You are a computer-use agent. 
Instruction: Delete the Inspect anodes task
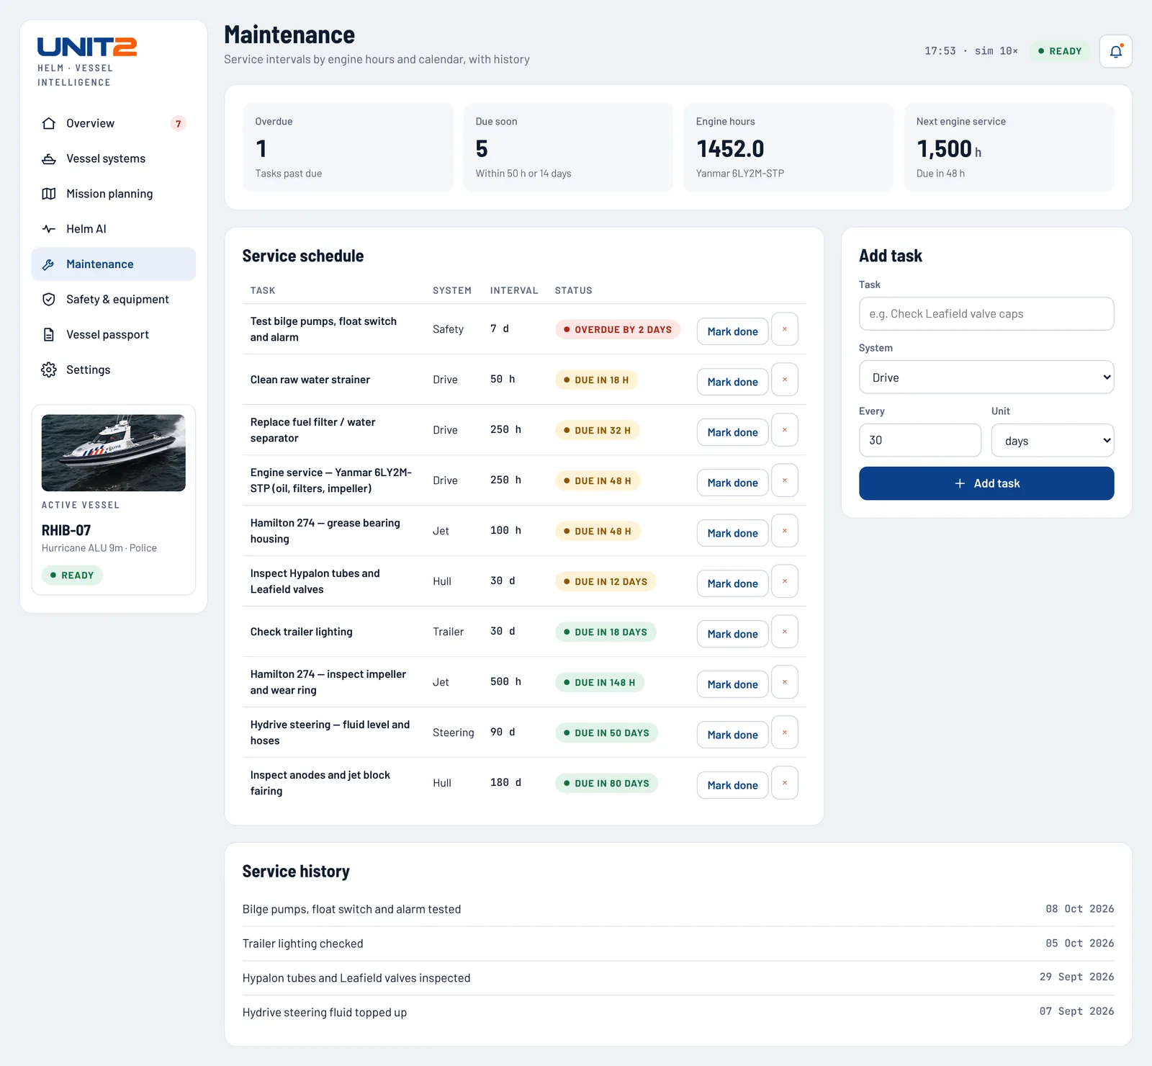[784, 783]
